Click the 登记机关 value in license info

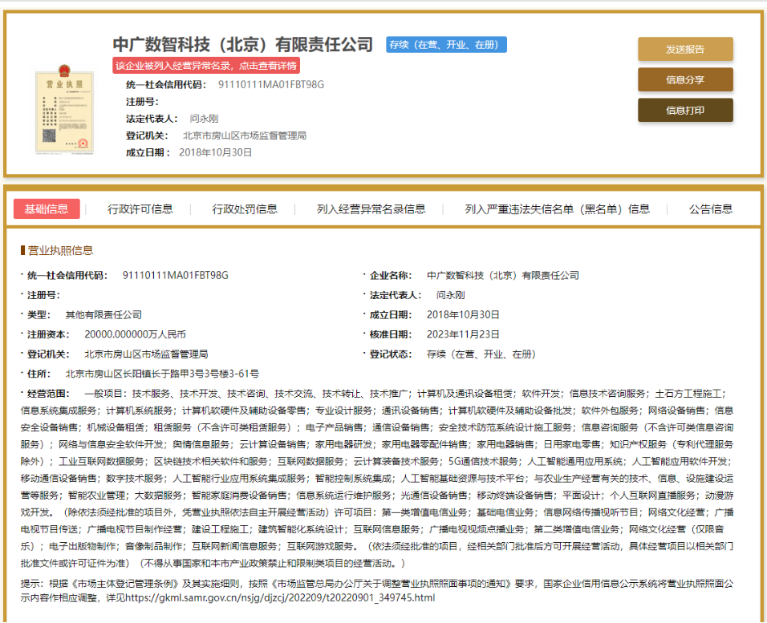(x=146, y=354)
